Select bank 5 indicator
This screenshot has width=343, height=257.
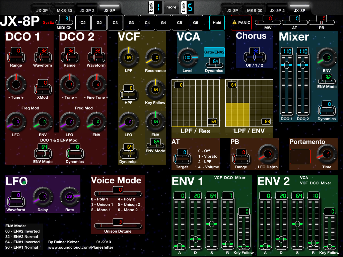[x=188, y=7]
